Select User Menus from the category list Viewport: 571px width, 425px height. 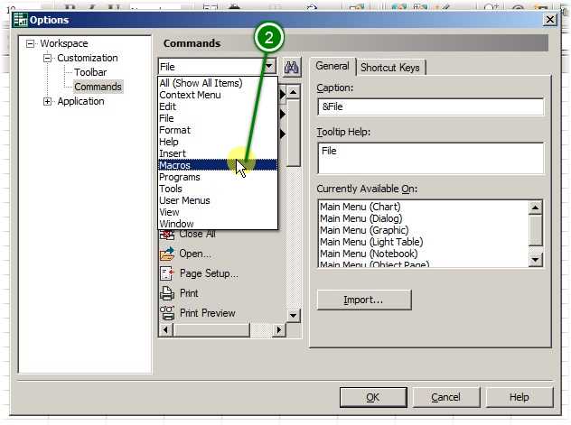[x=184, y=200]
